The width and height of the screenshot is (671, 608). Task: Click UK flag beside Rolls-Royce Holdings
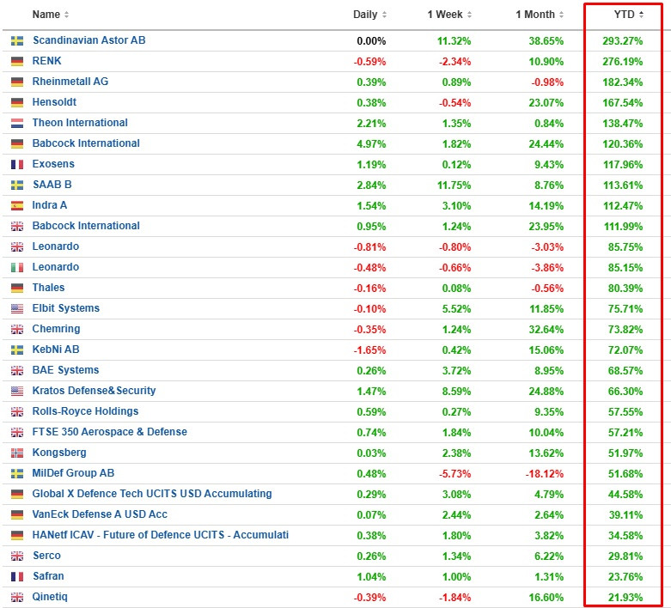click(x=17, y=412)
